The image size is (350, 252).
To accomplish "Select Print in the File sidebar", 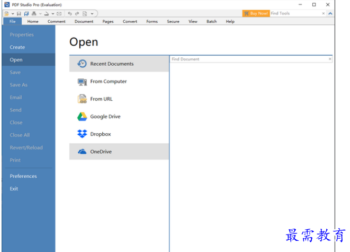I will coord(29,160).
